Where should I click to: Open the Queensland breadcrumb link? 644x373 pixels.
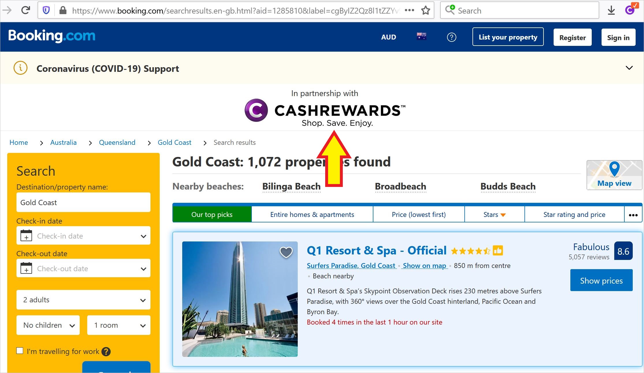pos(117,143)
